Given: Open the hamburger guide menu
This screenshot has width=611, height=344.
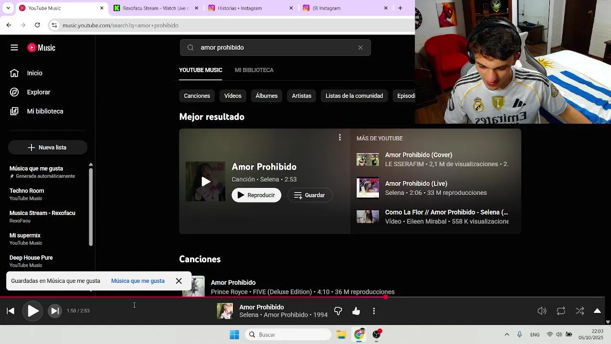Looking at the screenshot, I should click(x=14, y=48).
